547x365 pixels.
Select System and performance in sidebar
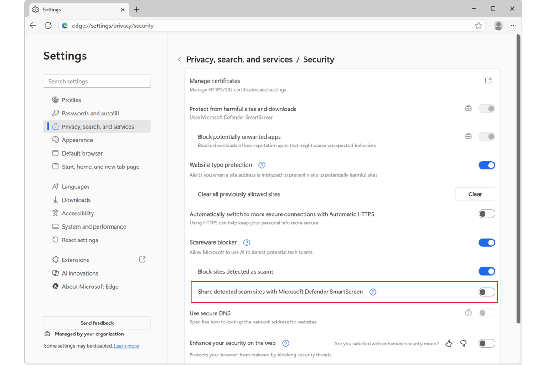[94, 227]
